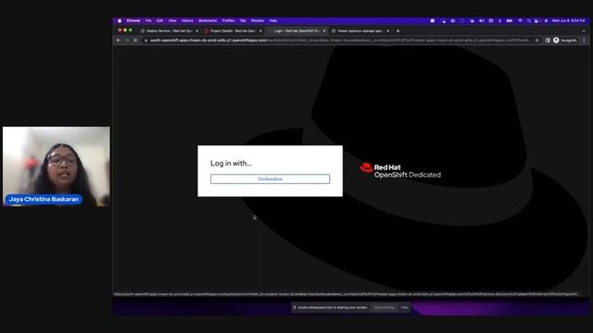Open the Bookmarks menu
The height and width of the screenshot is (333, 593).
click(x=208, y=20)
